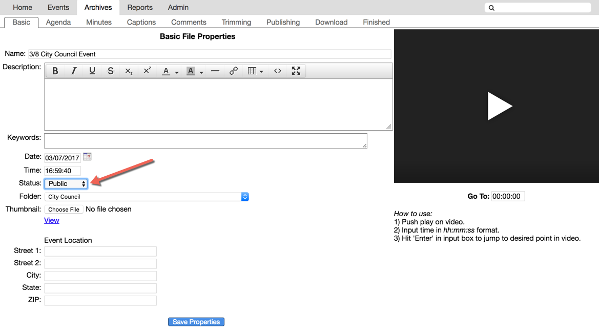The width and height of the screenshot is (599, 334).
Task: Toggle bold formatting in description editor
Action: [55, 71]
